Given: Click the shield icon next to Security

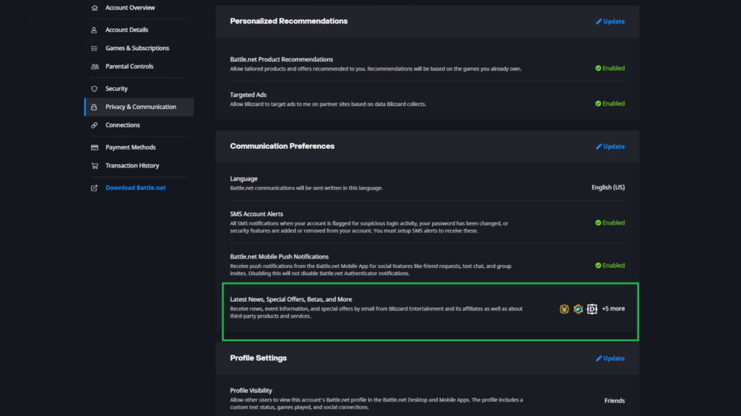Looking at the screenshot, I should tap(93, 88).
